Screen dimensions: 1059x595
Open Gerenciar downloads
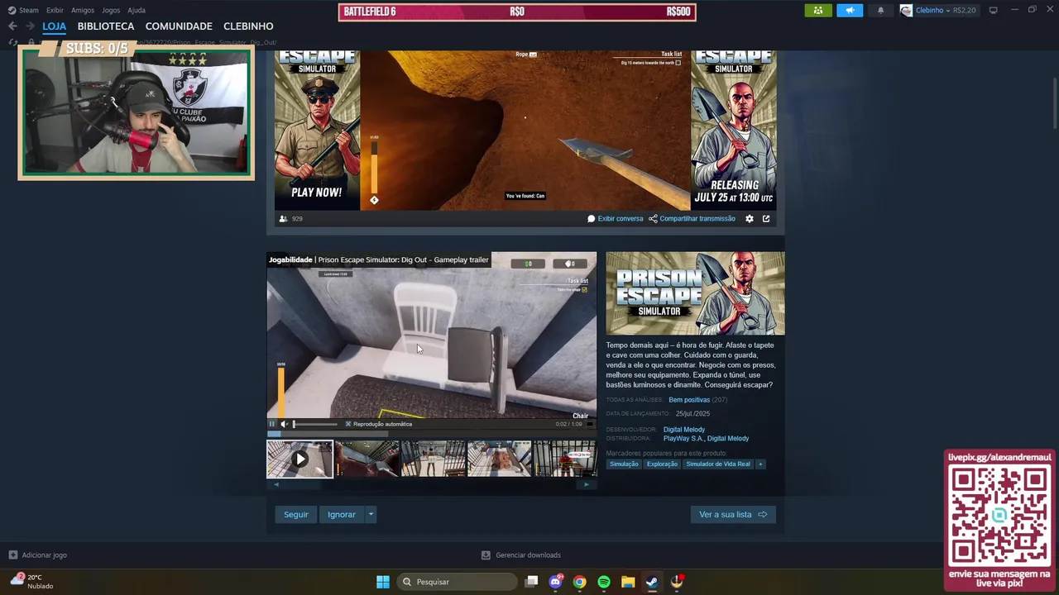click(521, 555)
